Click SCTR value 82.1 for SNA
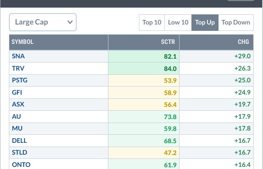The width and height of the screenshot is (263, 169). (170, 57)
